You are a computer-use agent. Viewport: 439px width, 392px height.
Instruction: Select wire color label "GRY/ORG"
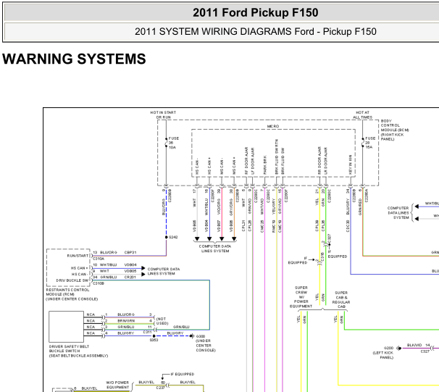tap(231, 207)
